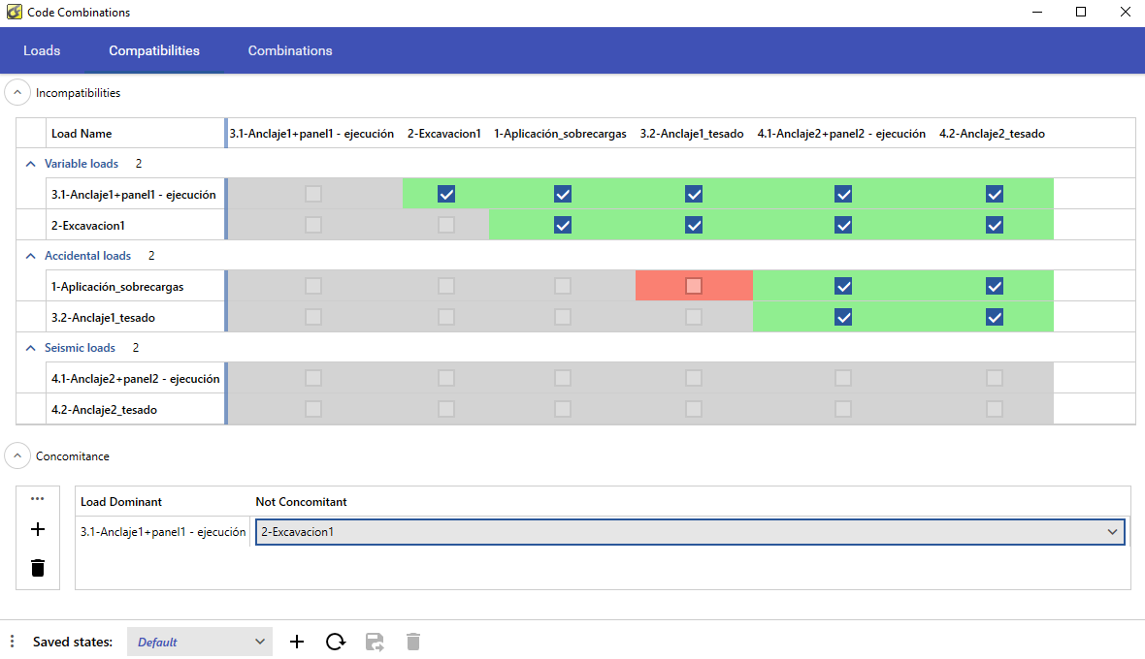The image size is (1145, 659).
Task: Select the 3.1-Anclaje1+panel1 Load Dominant cell
Action: click(163, 532)
